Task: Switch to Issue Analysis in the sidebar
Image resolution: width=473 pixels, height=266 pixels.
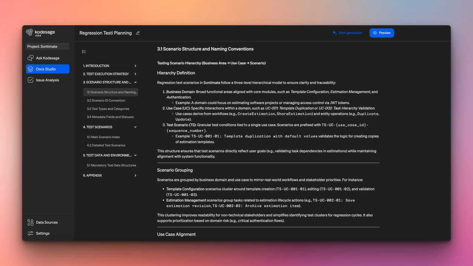Action: 47,80
